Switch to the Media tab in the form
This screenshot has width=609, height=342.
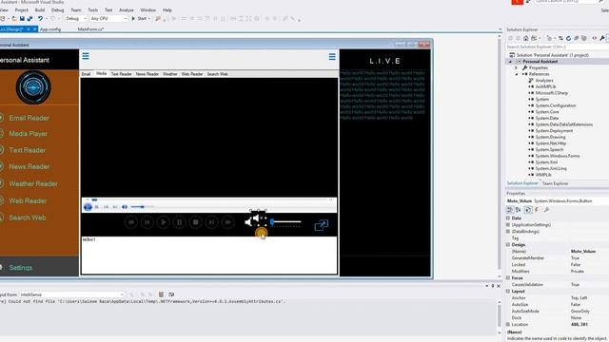pos(102,74)
